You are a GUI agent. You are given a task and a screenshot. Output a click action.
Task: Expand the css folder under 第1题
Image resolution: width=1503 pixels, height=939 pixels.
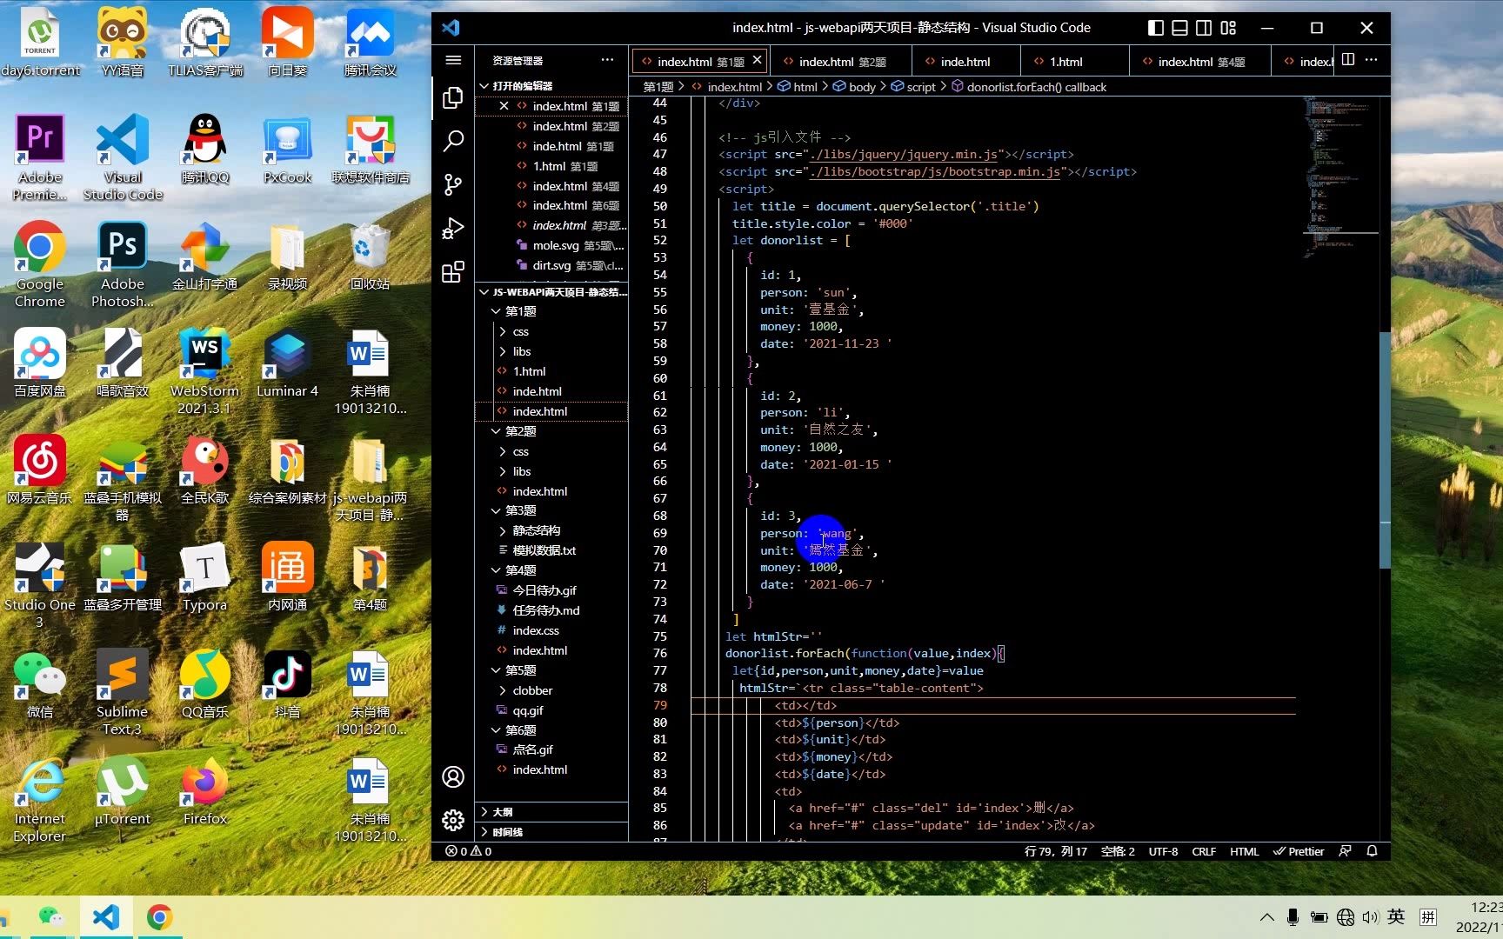click(551, 331)
